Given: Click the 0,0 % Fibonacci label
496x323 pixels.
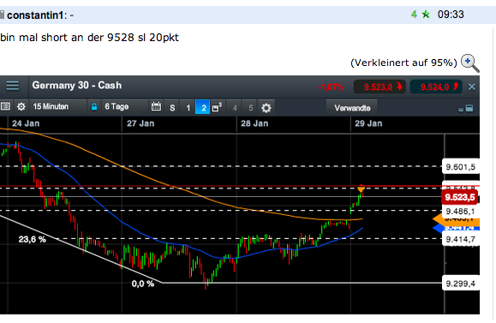Looking at the screenshot, I should 143,284.
